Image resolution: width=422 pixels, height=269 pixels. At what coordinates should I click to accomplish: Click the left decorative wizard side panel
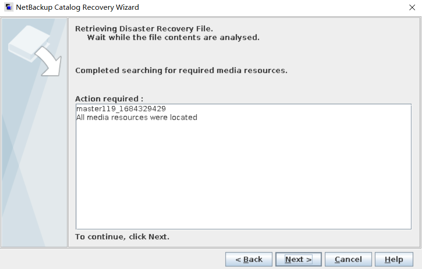click(x=34, y=162)
